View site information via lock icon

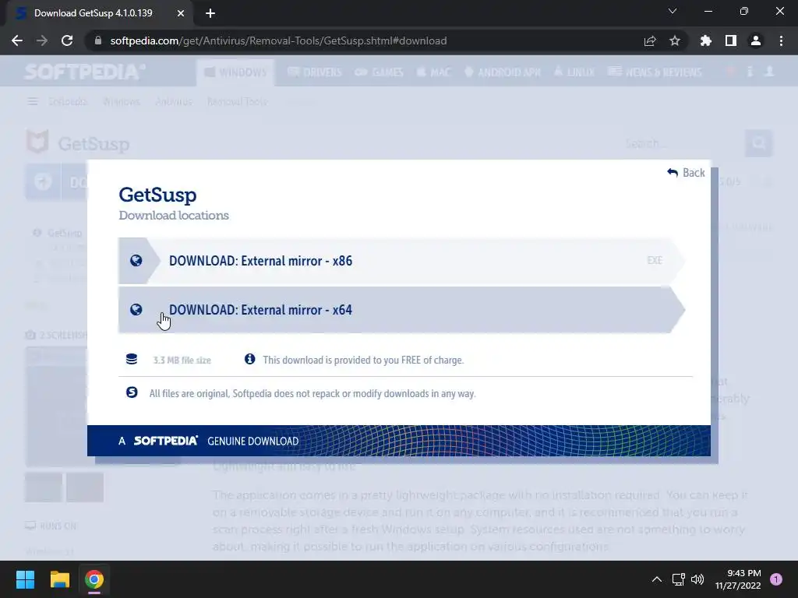point(98,40)
